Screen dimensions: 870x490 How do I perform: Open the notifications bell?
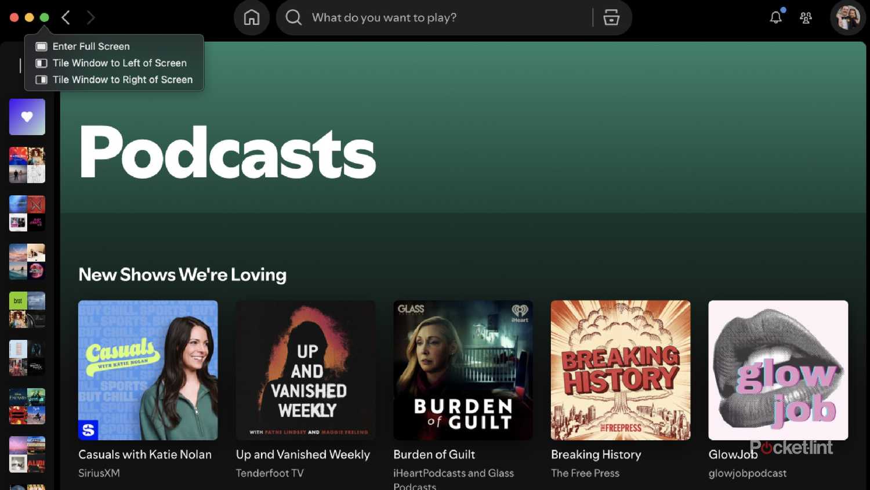click(x=775, y=17)
